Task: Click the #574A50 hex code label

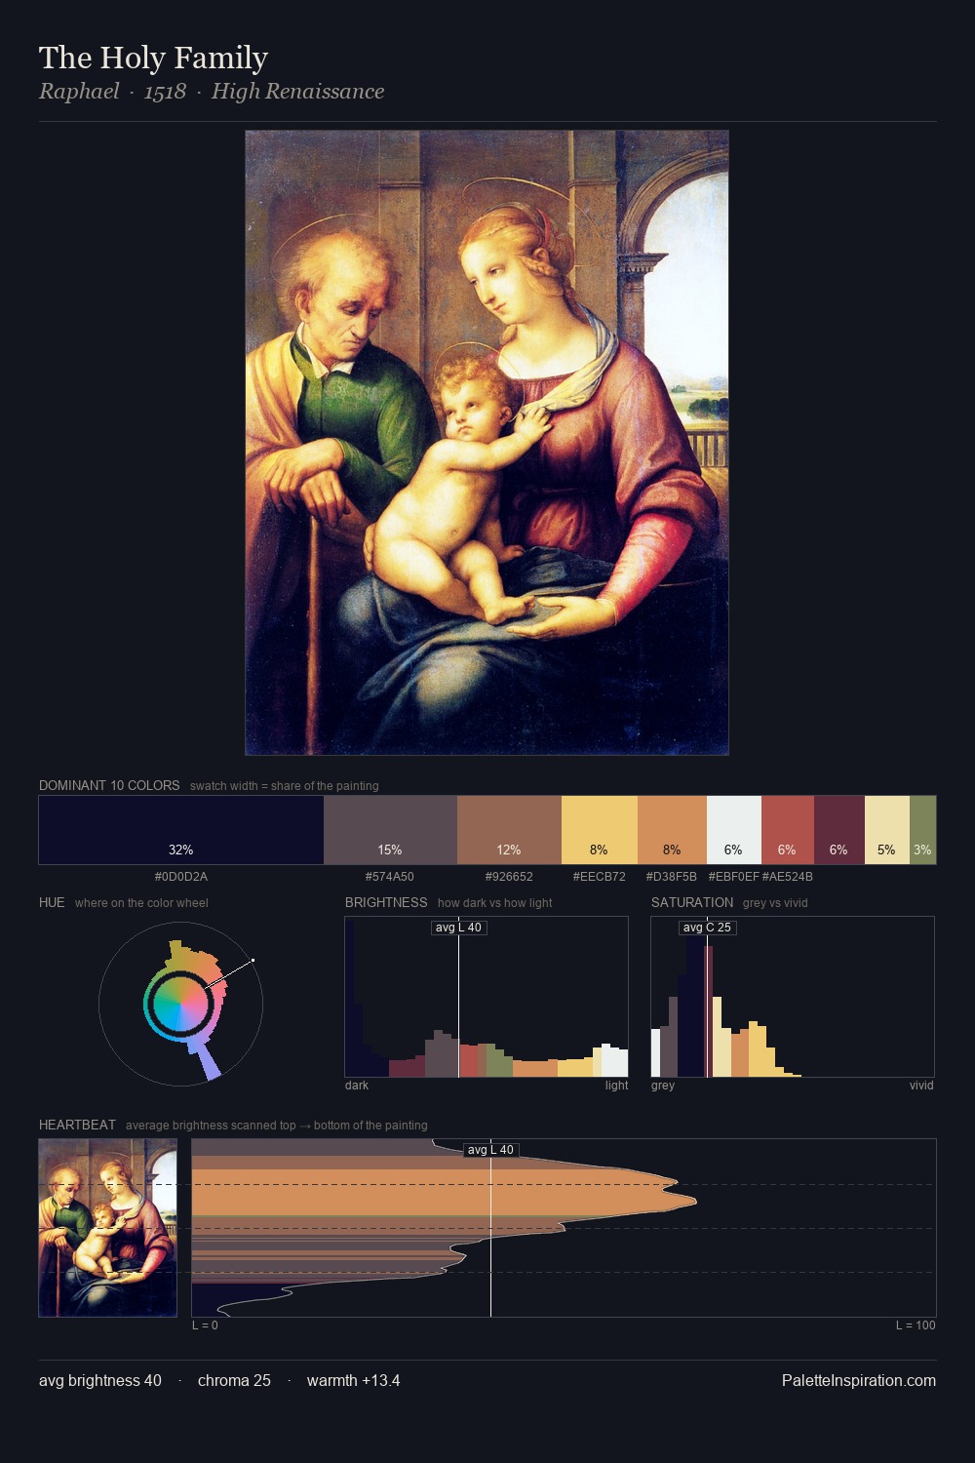Action: coord(390,877)
